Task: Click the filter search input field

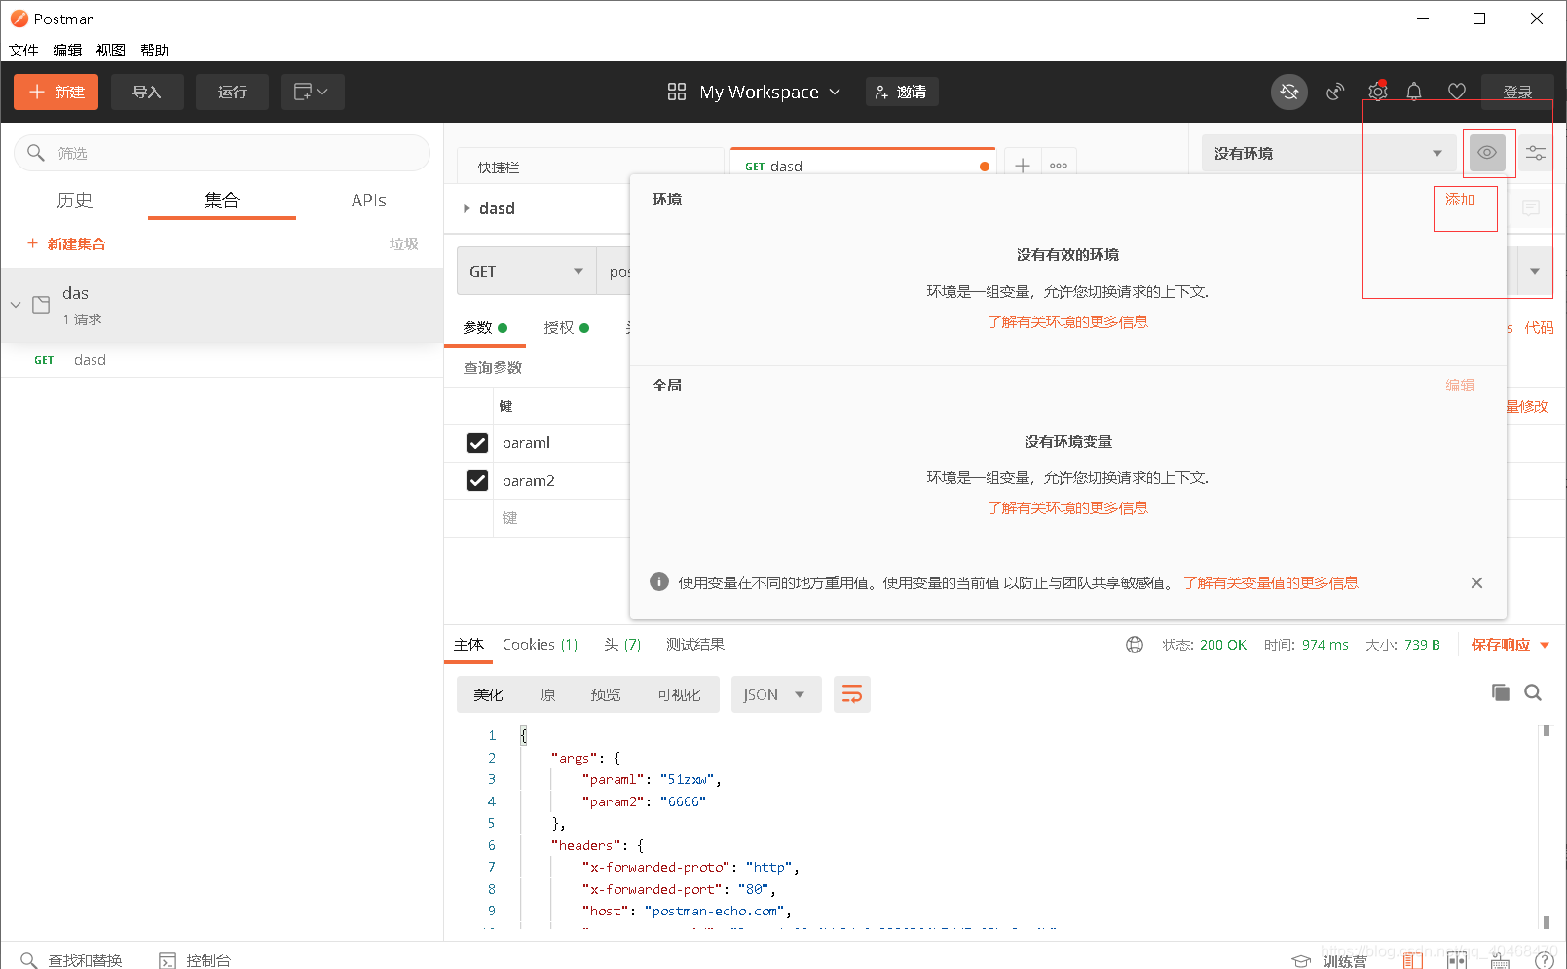Action: click(x=222, y=153)
